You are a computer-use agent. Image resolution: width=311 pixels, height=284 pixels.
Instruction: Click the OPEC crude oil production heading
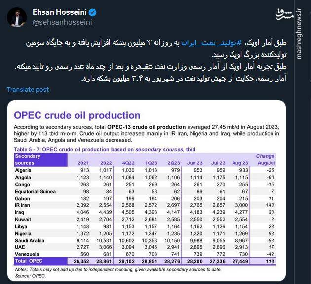(x=77, y=115)
